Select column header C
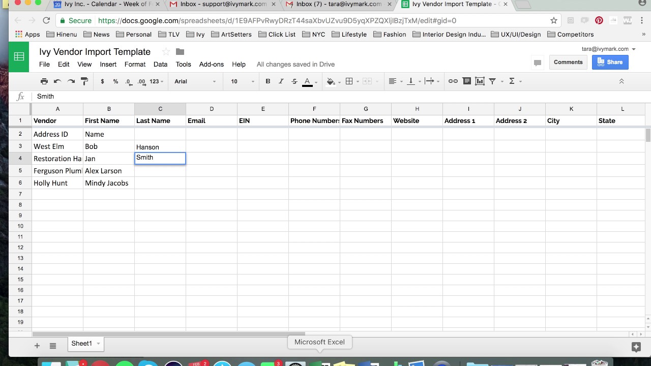The width and height of the screenshot is (651, 366). pos(160,109)
